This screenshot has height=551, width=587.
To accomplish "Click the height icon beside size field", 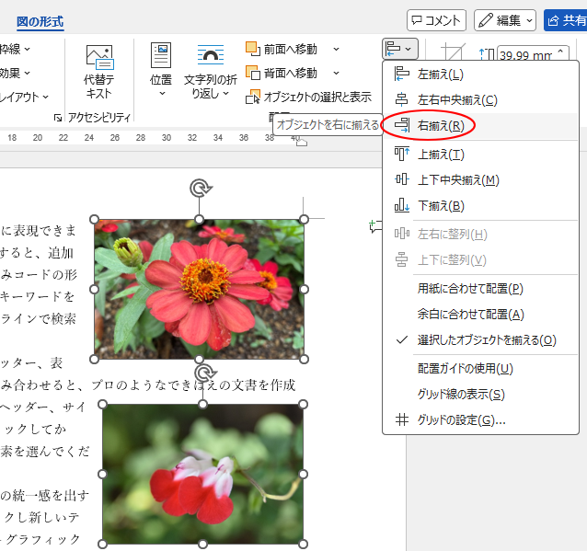I will [487, 54].
